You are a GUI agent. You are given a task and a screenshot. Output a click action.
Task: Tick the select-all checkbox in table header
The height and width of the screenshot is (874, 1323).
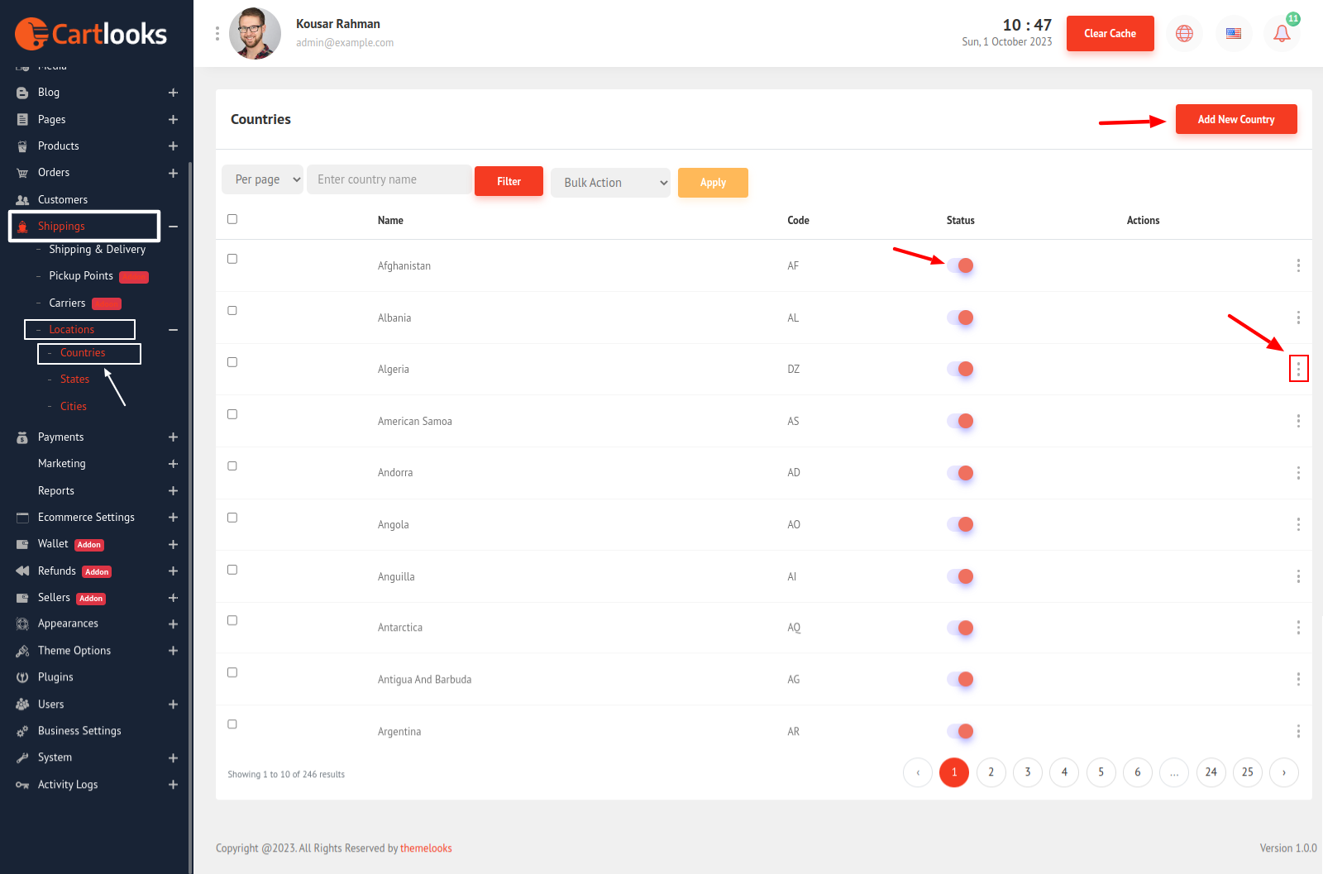click(232, 219)
